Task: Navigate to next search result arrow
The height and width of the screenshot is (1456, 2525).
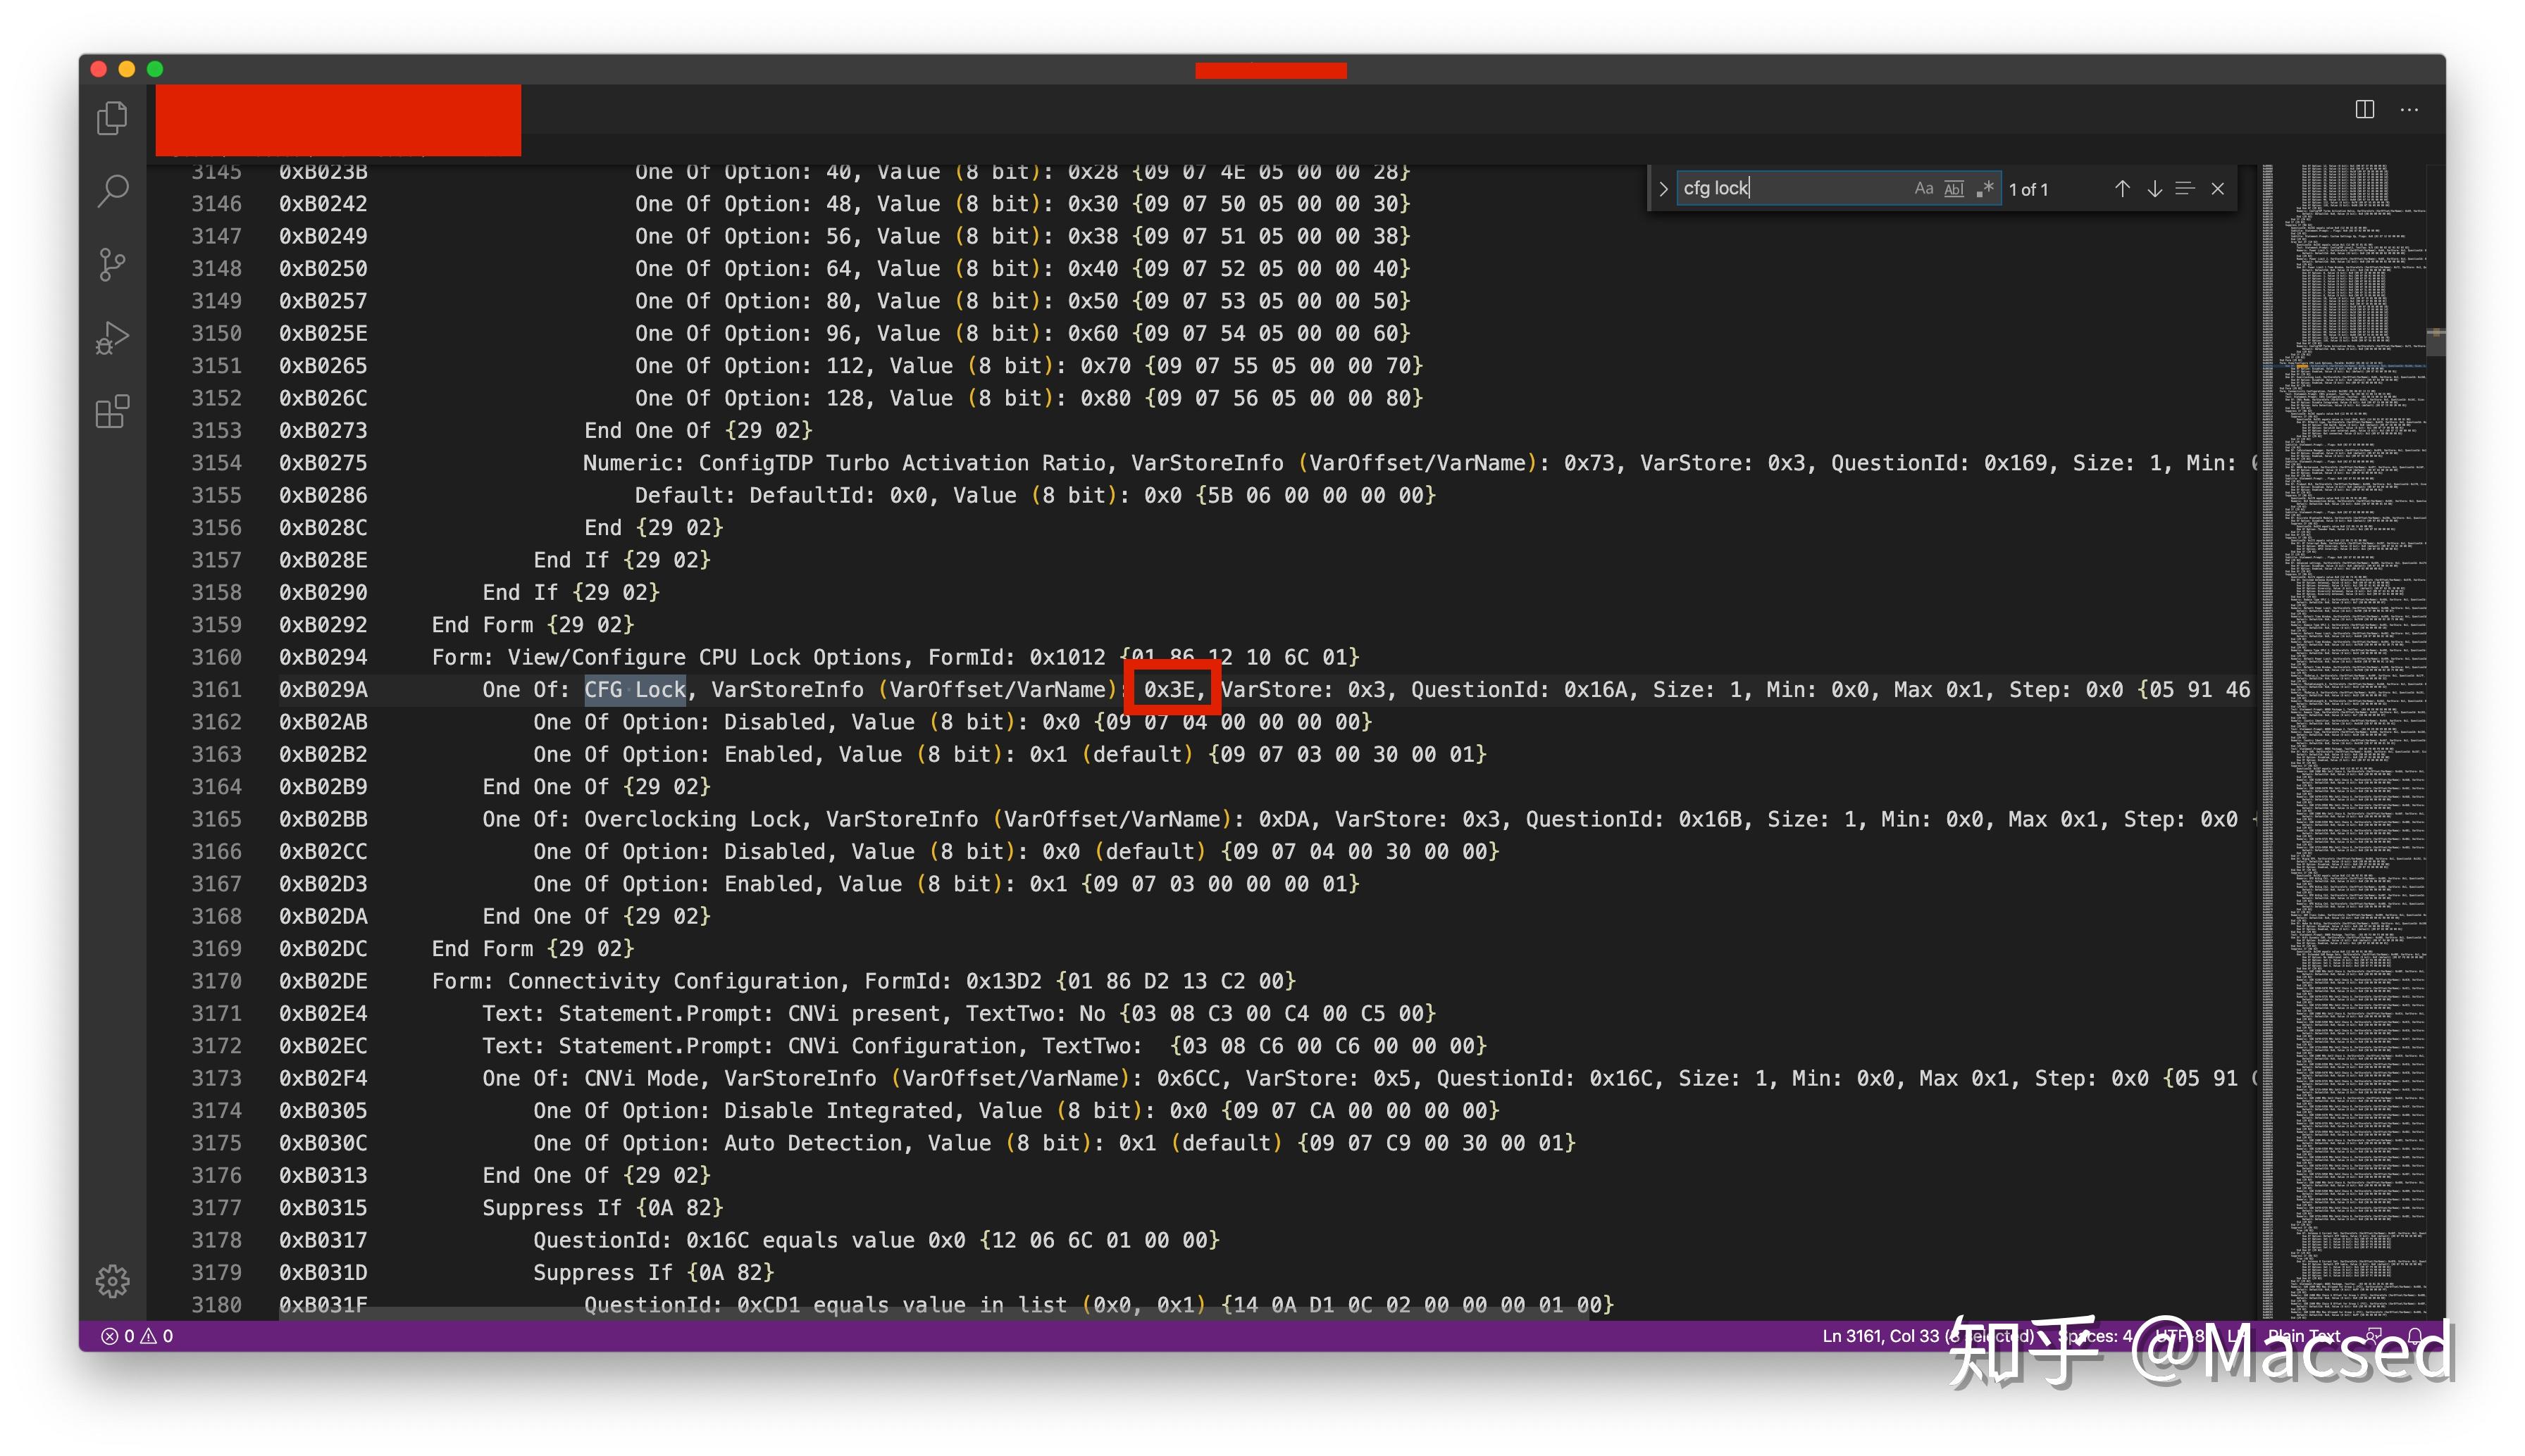Action: (2156, 189)
